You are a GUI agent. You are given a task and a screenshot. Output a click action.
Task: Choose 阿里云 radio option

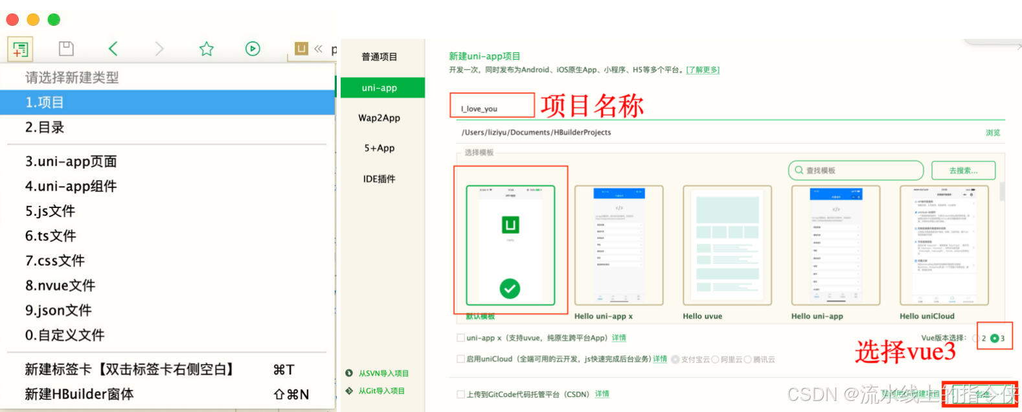(715, 360)
